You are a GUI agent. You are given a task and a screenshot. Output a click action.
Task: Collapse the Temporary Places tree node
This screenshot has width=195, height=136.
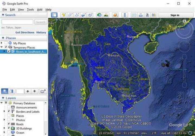point(2,47)
